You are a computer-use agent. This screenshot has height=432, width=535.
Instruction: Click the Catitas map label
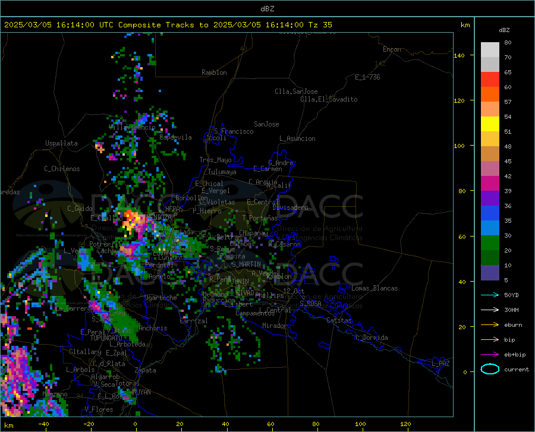point(339,320)
